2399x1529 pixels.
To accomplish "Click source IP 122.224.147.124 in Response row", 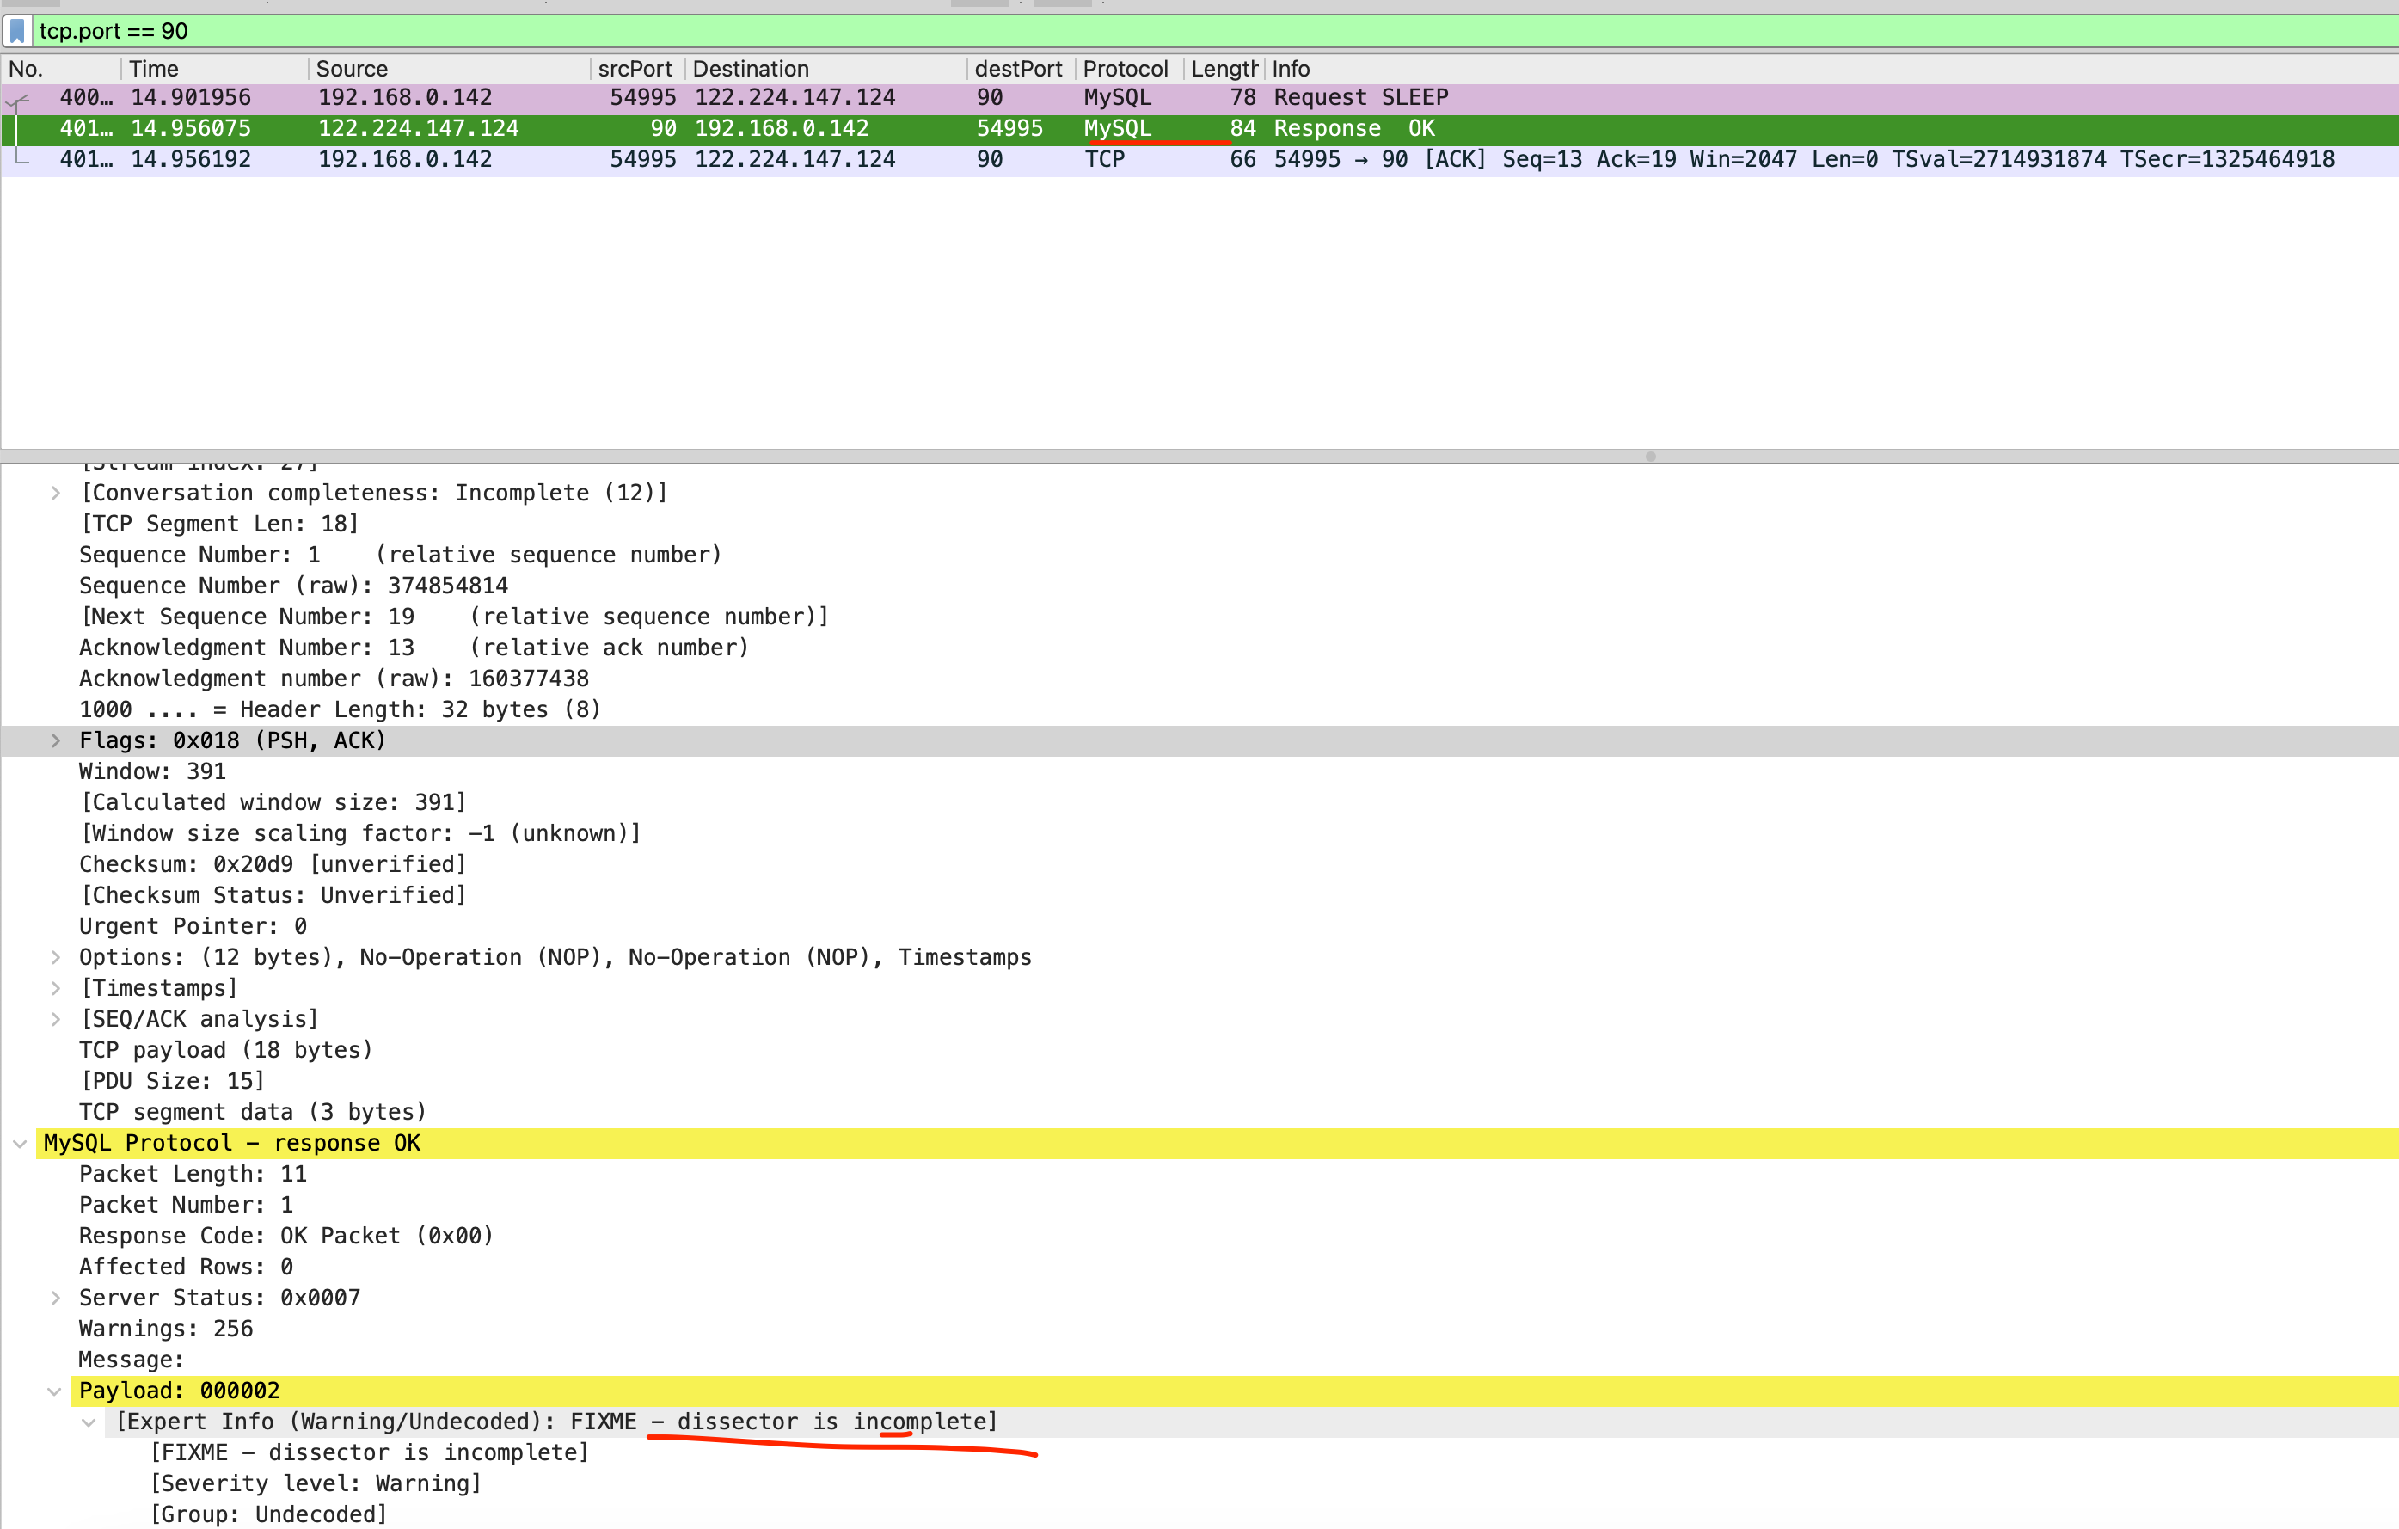I will pos(419,128).
